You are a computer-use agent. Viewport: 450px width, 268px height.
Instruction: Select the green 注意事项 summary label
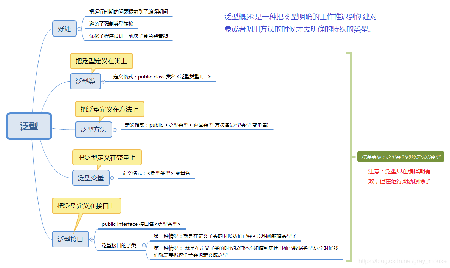[x=400, y=157]
